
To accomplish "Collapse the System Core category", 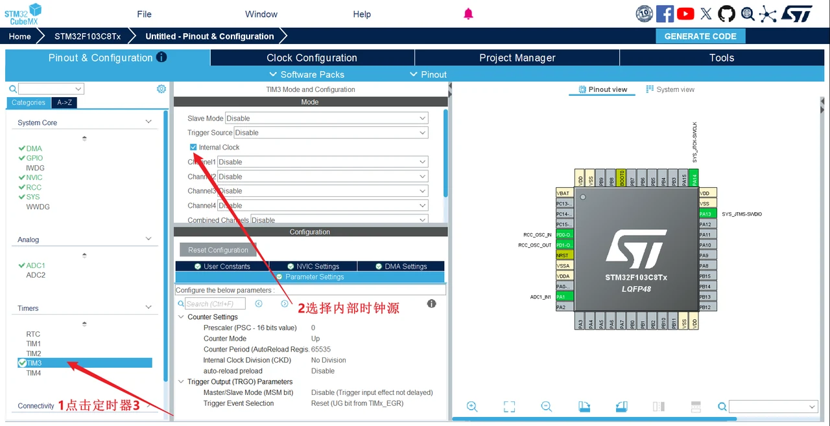I will (x=148, y=122).
